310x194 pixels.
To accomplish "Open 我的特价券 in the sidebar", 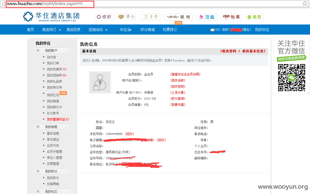I will pos(54,87).
